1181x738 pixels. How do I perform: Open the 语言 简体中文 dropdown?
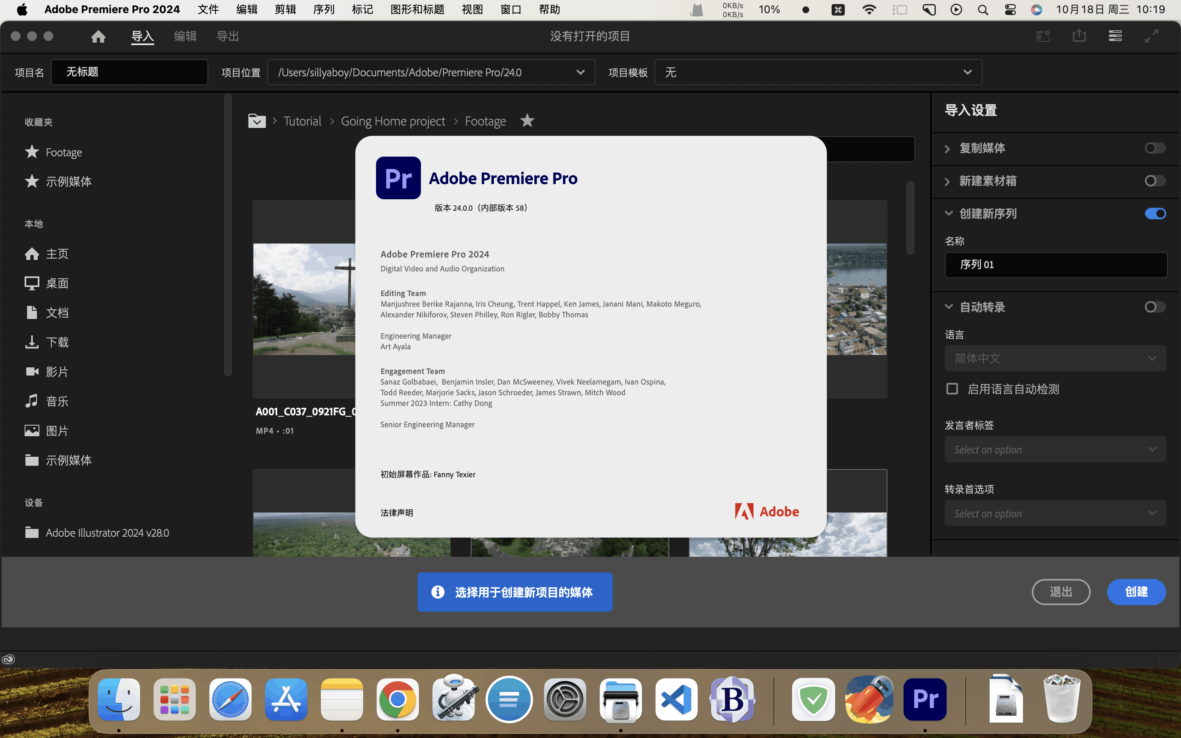pos(1055,358)
